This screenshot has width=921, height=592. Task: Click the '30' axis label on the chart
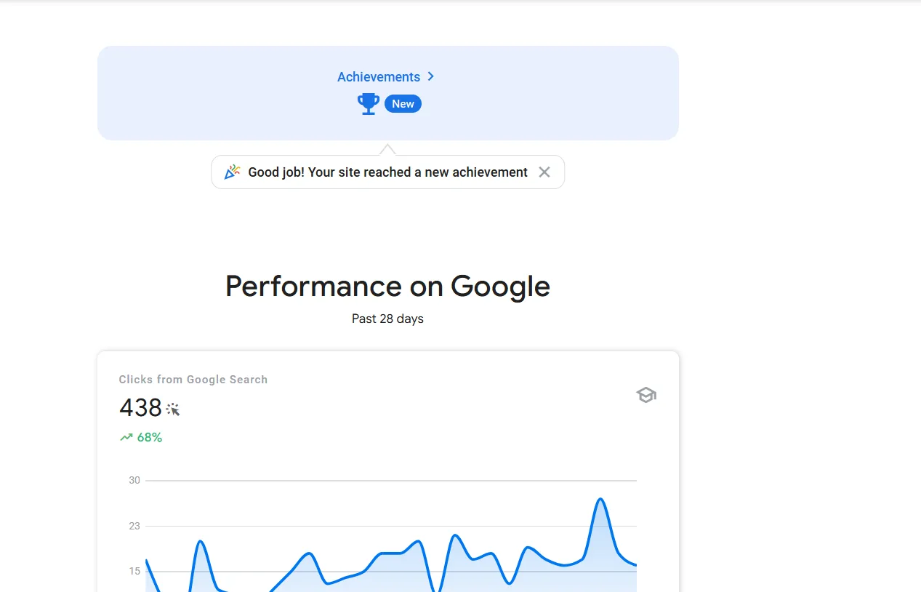tap(134, 480)
